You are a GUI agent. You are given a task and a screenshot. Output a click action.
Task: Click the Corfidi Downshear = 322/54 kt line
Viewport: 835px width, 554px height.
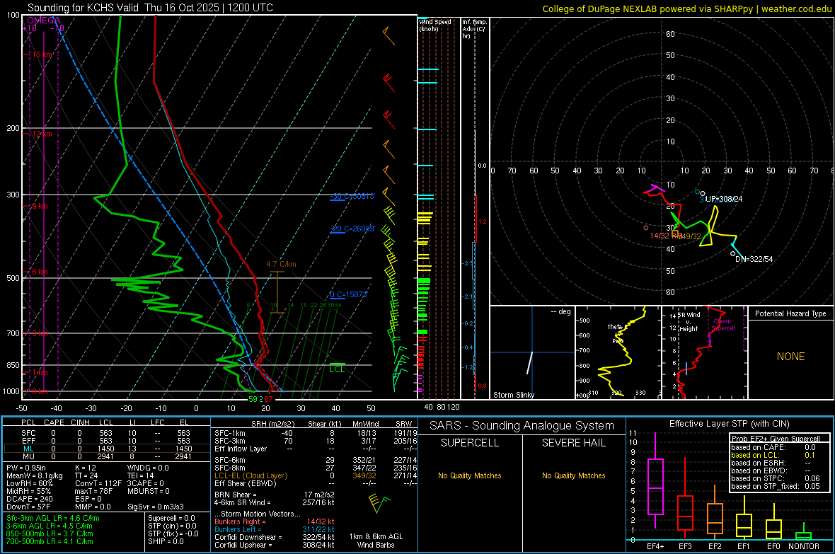(x=275, y=537)
